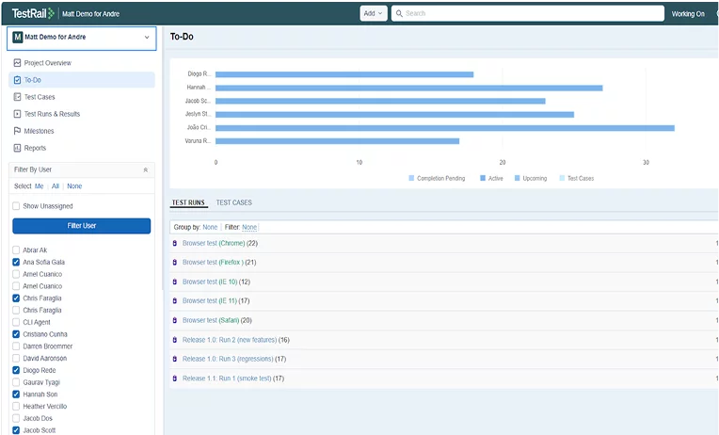This screenshot has width=719, height=435.
Task: Click the Test Cases sidebar icon
Action: [17, 97]
